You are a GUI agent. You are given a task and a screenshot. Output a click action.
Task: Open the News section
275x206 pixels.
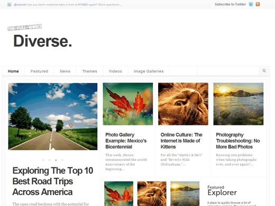tap(65, 71)
